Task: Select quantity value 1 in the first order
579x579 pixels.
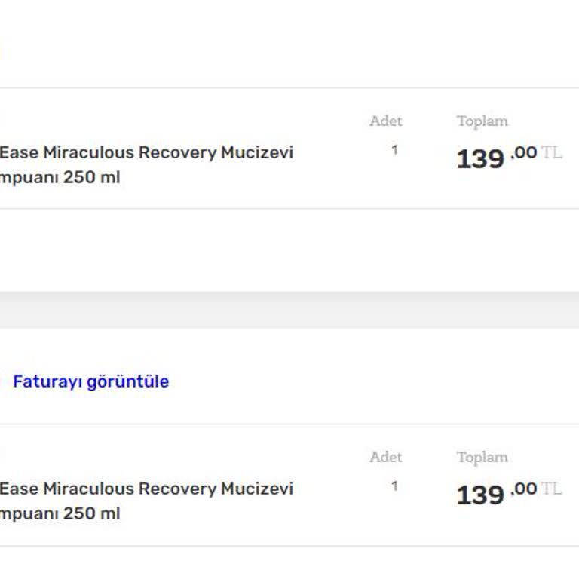Action: pyautogui.click(x=394, y=150)
